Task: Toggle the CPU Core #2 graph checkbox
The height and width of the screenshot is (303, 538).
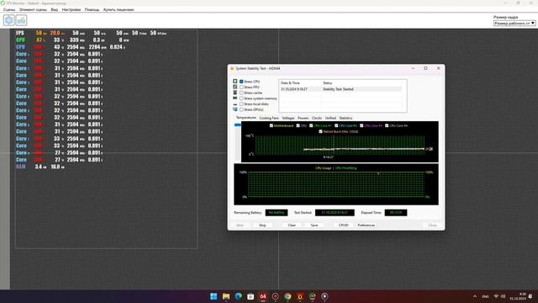Action: coord(336,125)
